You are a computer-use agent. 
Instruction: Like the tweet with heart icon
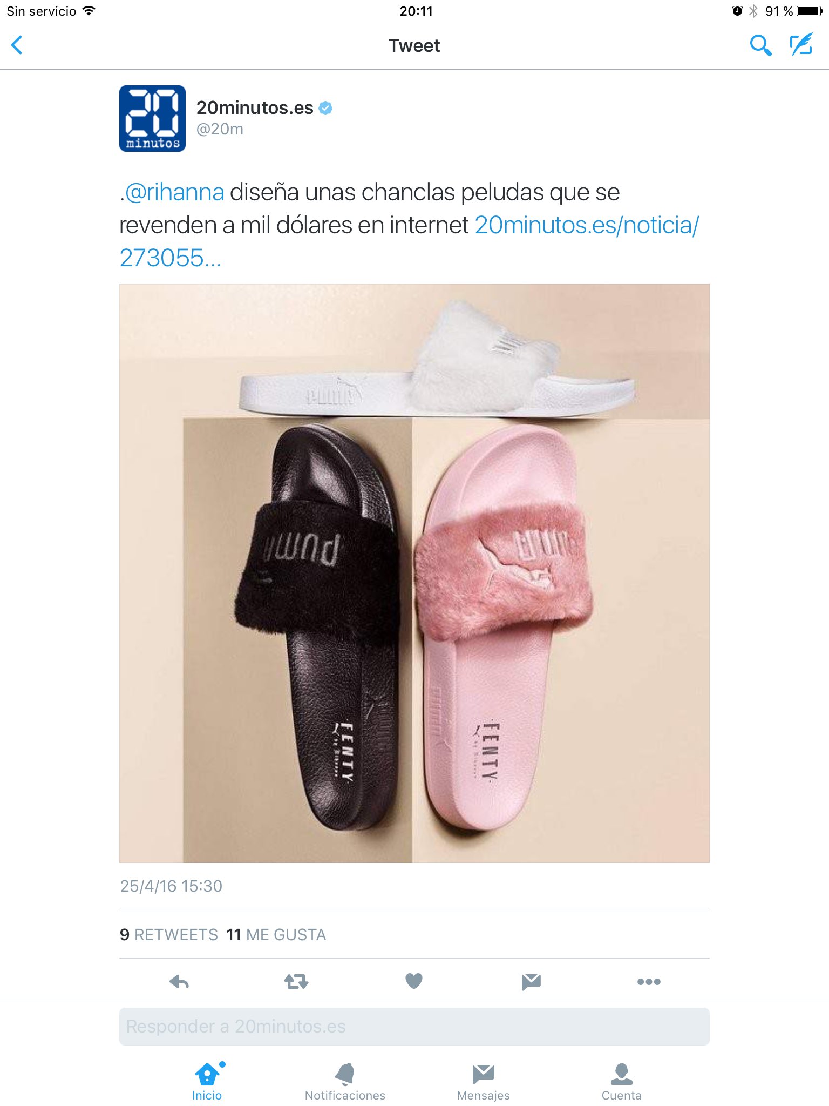pyautogui.click(x=414, y=981)
